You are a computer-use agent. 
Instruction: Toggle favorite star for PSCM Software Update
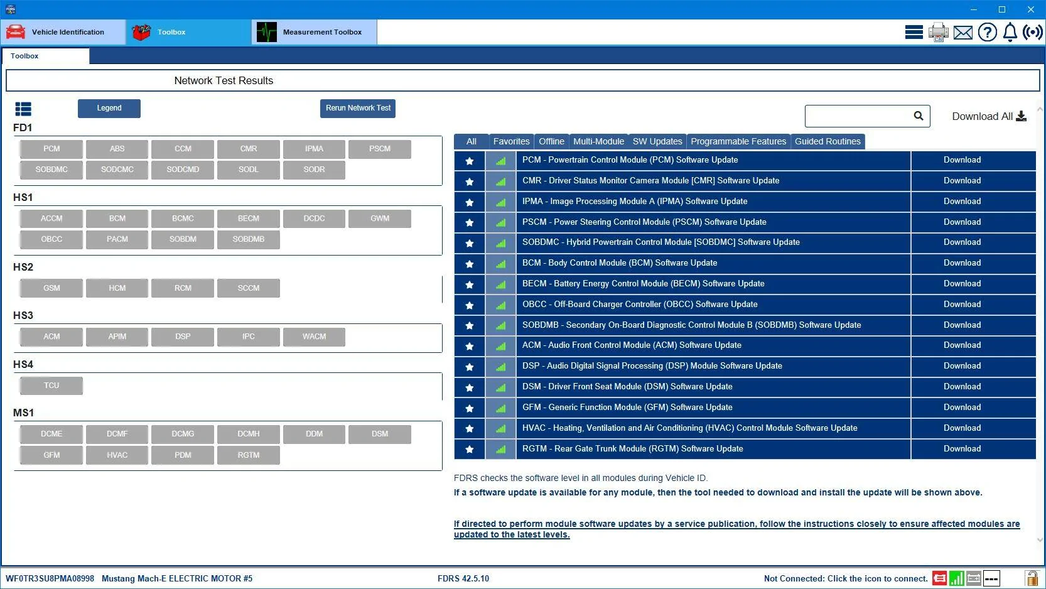[x=469, y=222]
